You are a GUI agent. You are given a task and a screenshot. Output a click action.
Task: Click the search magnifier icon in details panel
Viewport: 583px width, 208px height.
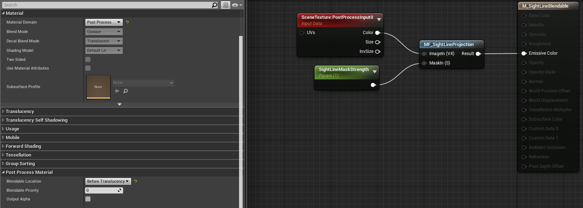point(215,5)
